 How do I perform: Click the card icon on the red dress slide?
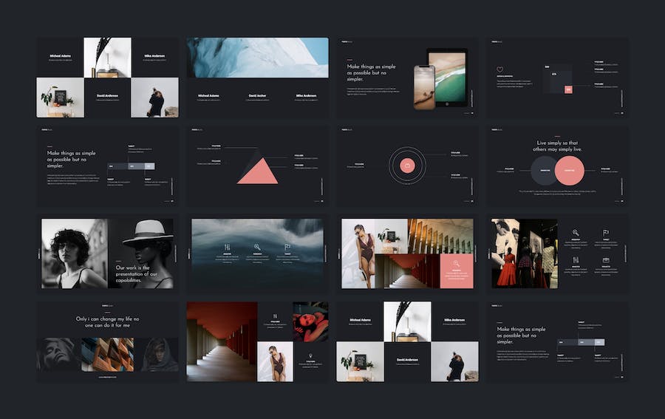tap(606, 260)
